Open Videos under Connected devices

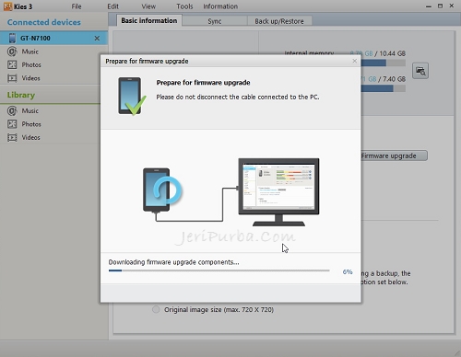click(x=30, y=78)
